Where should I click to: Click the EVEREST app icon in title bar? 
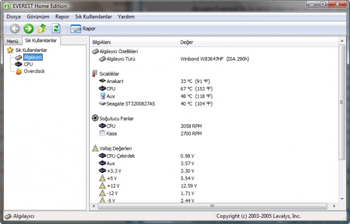point(7,6)
